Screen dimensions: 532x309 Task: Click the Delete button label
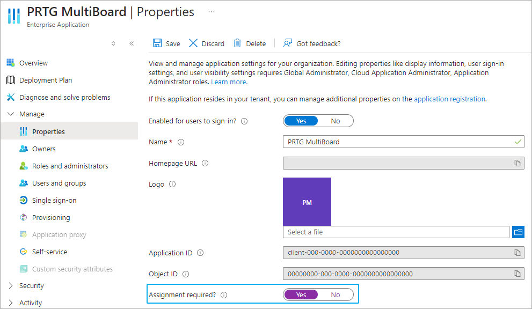click(256, 44)
